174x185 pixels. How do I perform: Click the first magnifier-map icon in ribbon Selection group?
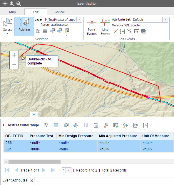click(52, 30)
